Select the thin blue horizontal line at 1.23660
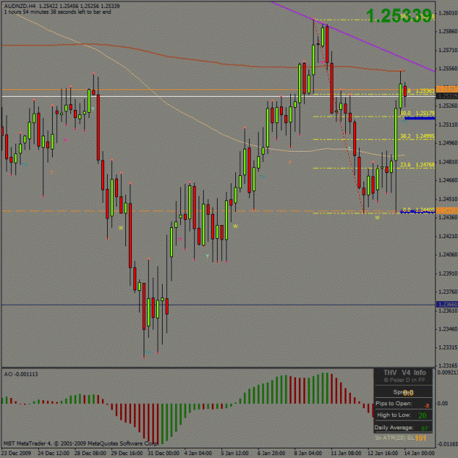 click(x=218, y=305)
